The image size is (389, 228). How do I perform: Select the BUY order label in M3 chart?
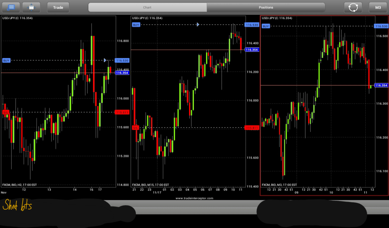point(266,26)
